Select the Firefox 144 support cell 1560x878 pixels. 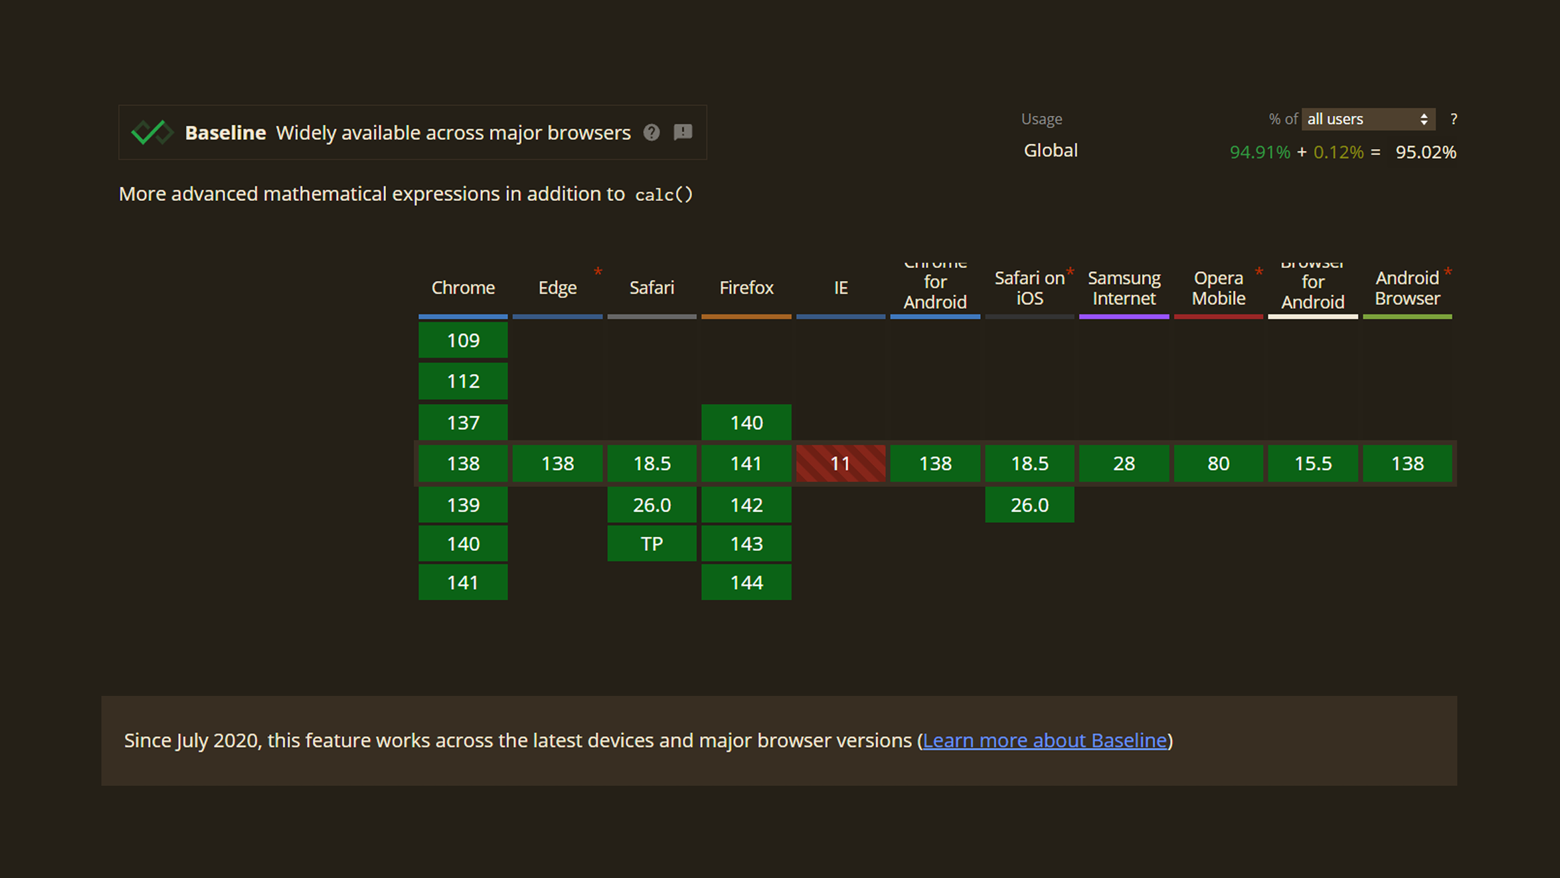(x=746, y=582)
